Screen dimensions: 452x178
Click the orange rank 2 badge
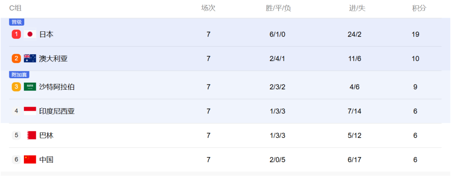(x=16, y=59)
